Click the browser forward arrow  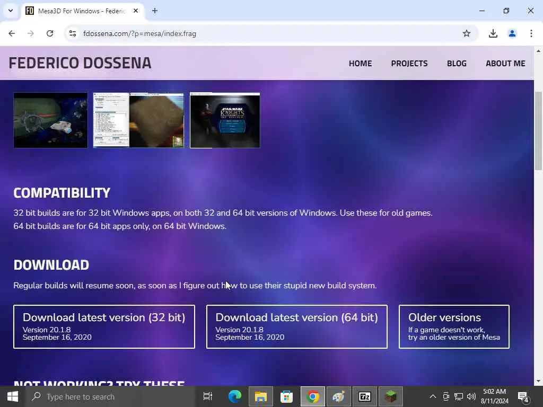click(x=31, y=33)
